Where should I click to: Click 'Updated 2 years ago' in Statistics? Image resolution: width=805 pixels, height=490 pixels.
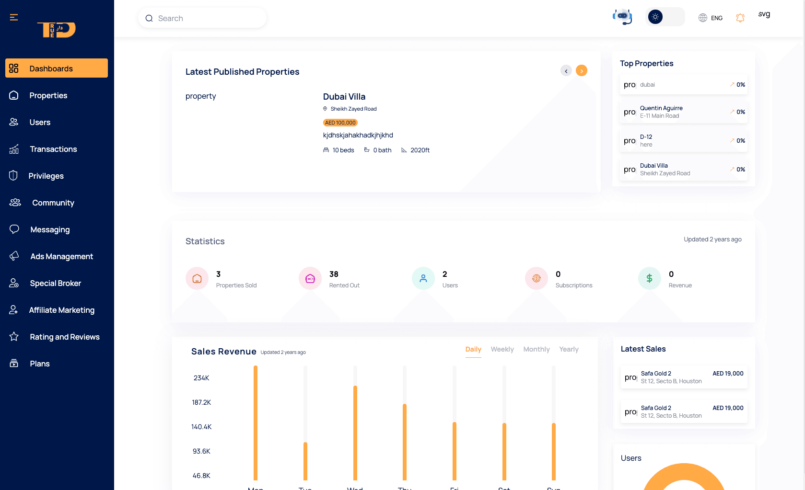712,239
